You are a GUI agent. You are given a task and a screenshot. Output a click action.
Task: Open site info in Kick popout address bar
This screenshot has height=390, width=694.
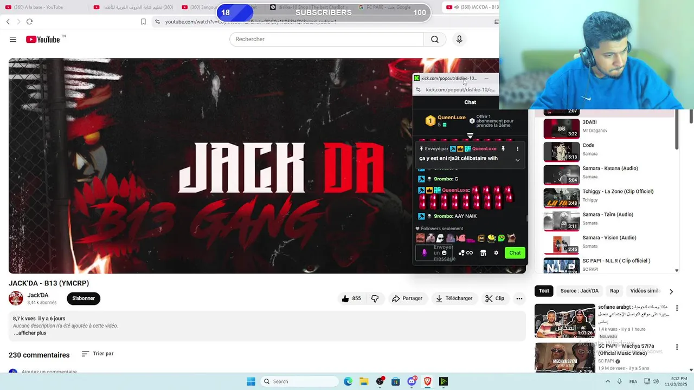tap(417, 89)
